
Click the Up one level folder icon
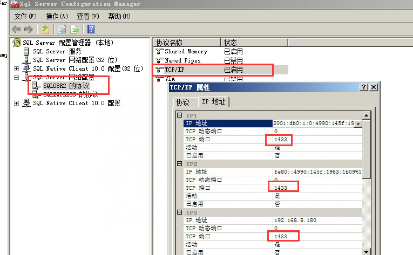tap(45, 29)
